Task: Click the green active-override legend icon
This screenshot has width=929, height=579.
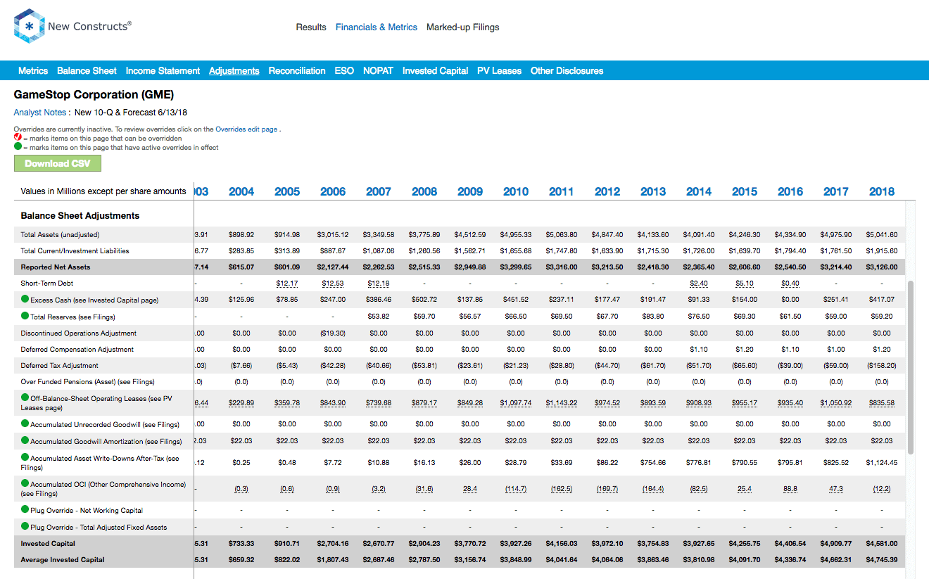Action: click(18, 147)
